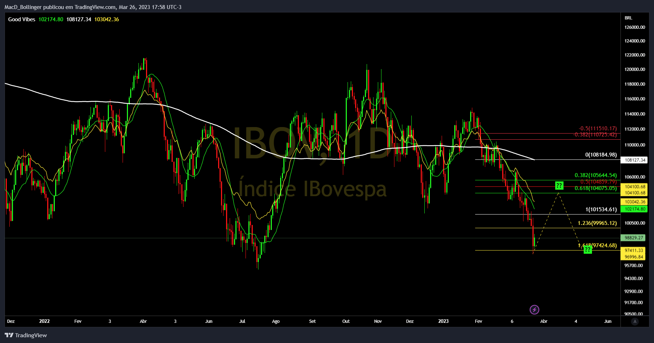Image resolution: width=654 pixels, height=343 pixels.
Task: Click yellow Good Vibes value 103042.36 in legend
Action: coord(107,19)
